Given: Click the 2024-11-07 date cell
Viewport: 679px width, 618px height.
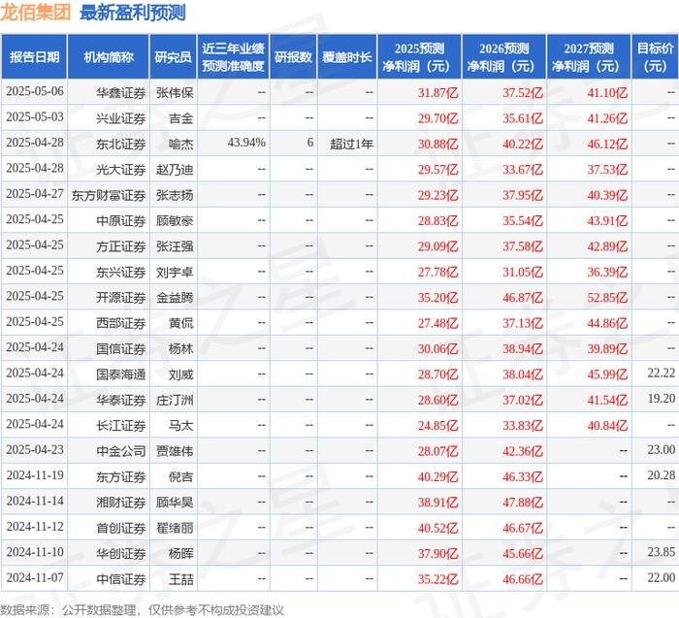Looking at the screenshot, I should click(35, 577).
